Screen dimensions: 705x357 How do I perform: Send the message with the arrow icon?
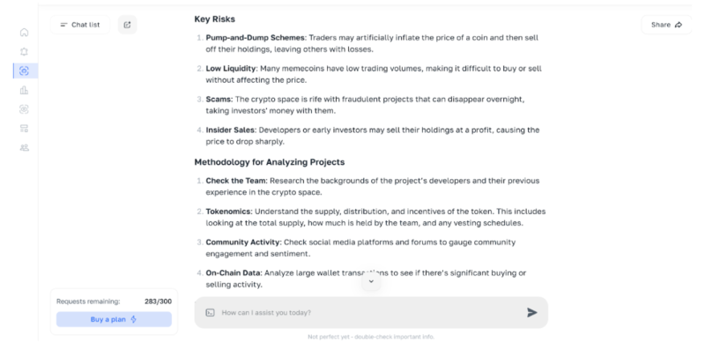click(x=532, y=312)
